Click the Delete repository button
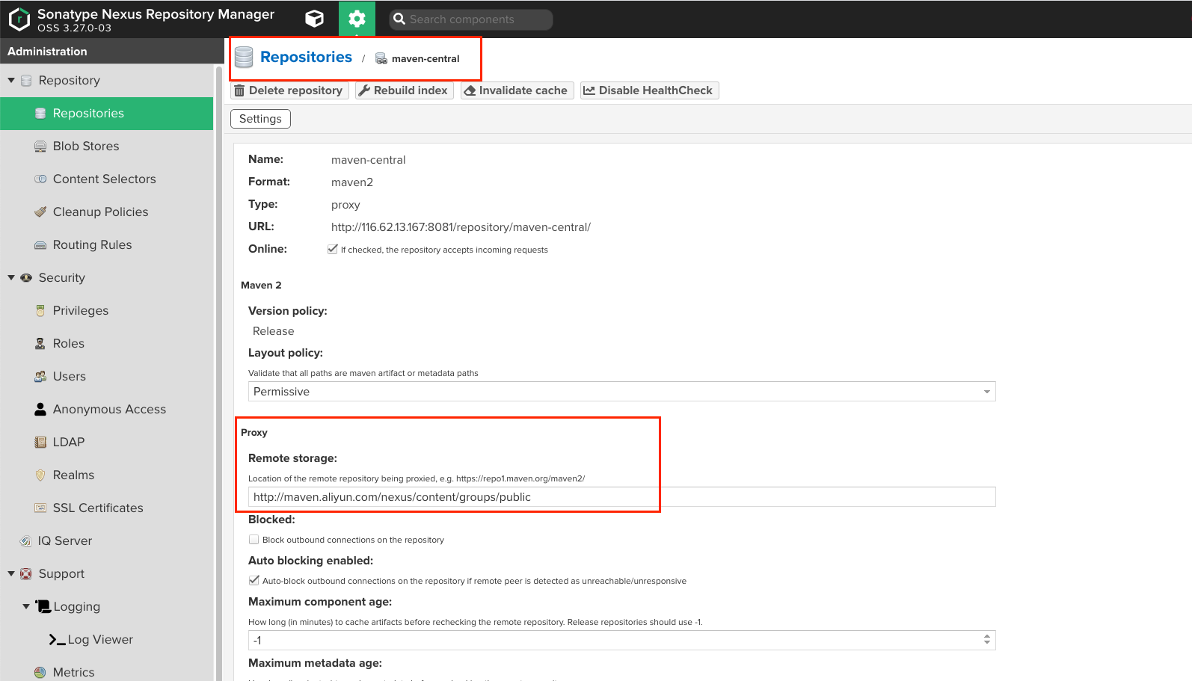1192x681 pixels. pos(289,90)
